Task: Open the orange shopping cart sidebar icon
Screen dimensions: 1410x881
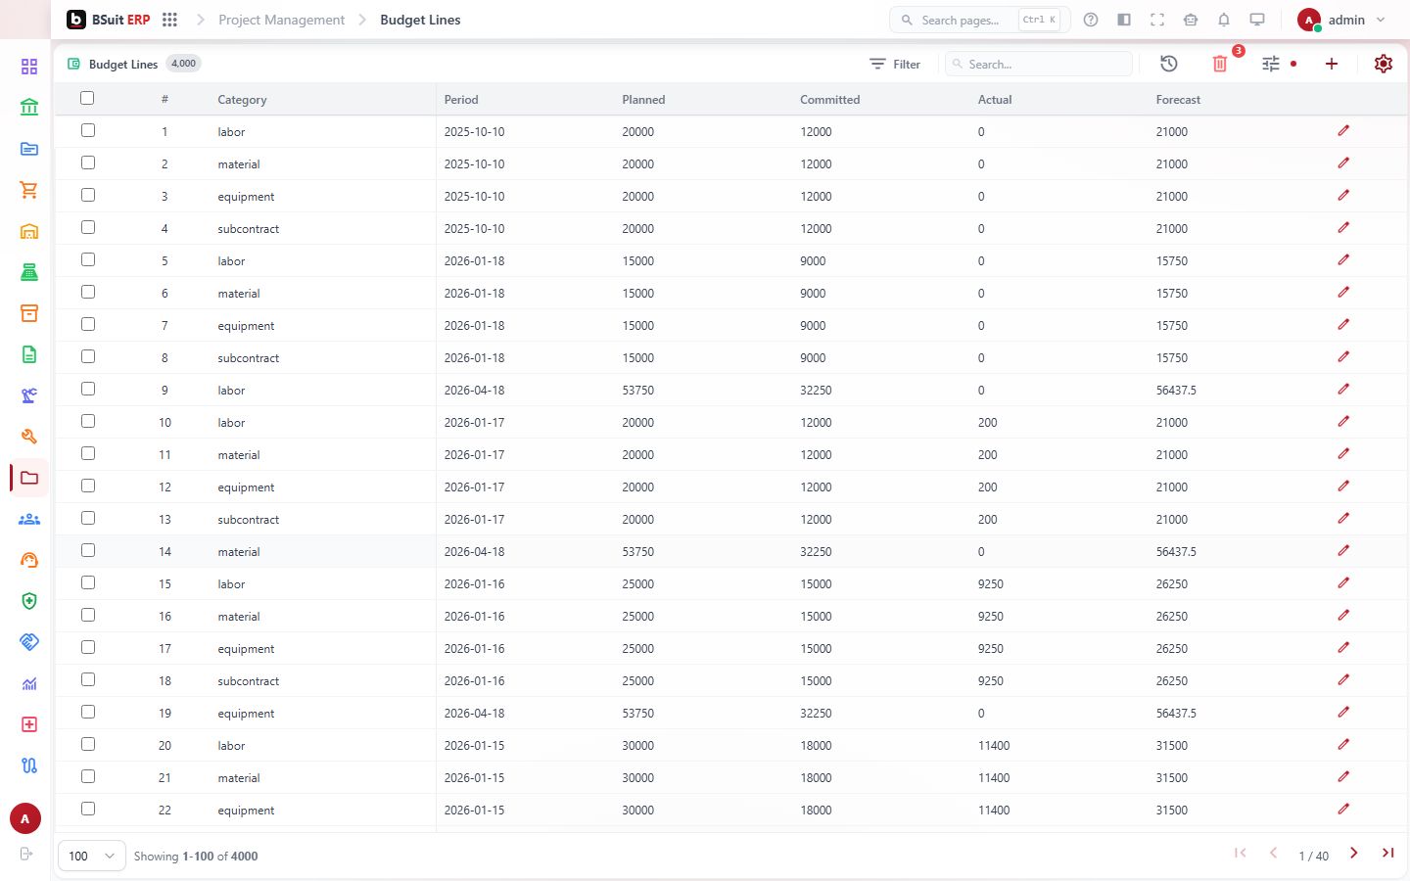Action: [29, 190]
